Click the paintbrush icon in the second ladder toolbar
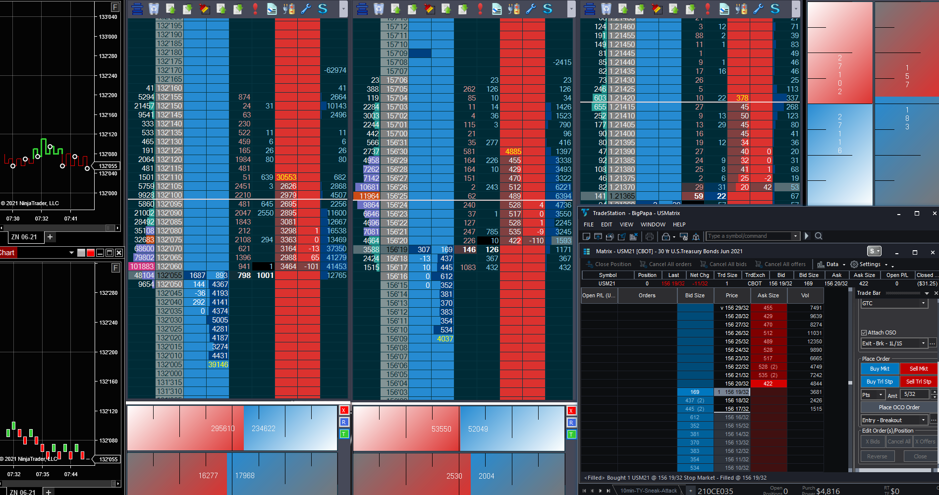The width and height of the screenshot is (939, 495). pos(429,8)
